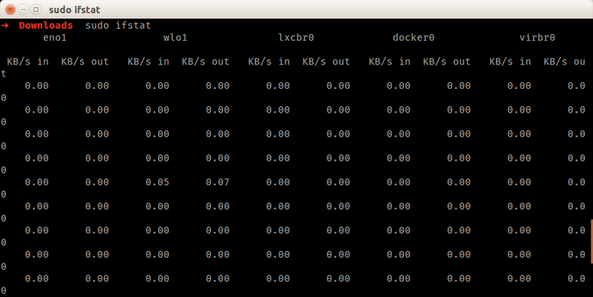Screen dimensions: 593x297
Task: Minimize the terminal window
Action: click(x=22, y=10)
